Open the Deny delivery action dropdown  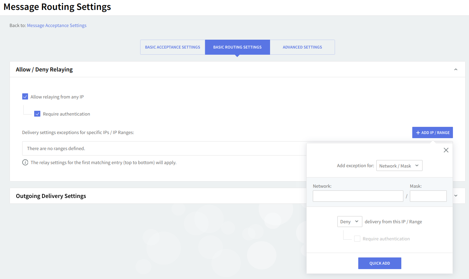349,222
